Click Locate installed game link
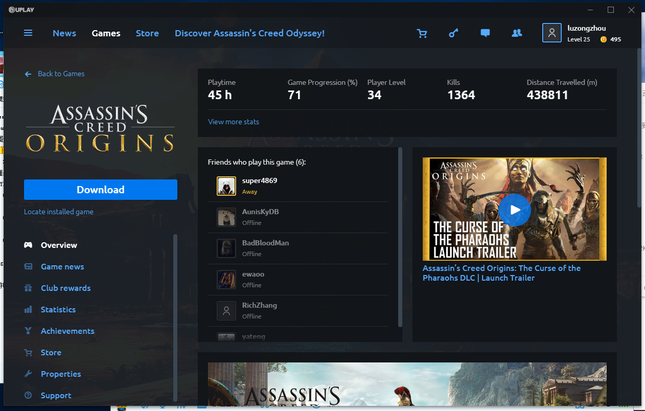This screenshot has height=411, width=645. click(x=59, y=212)
